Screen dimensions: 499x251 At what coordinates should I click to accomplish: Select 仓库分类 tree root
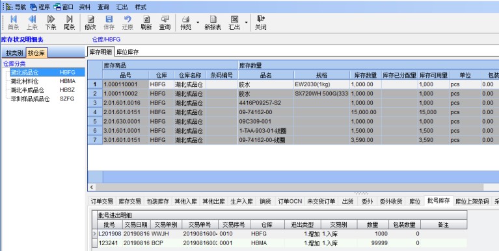(x=14, y=64)
